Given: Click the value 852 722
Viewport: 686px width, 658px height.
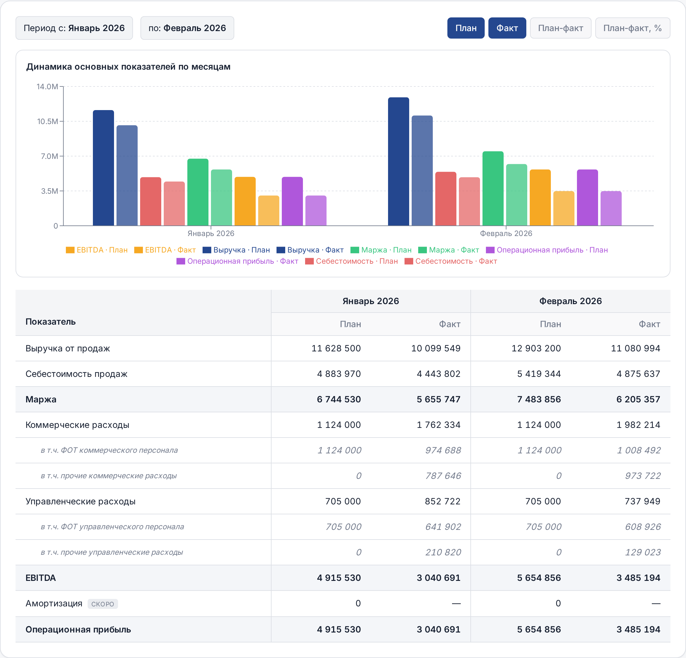Looking at the screenshot, I should point(443,501).
